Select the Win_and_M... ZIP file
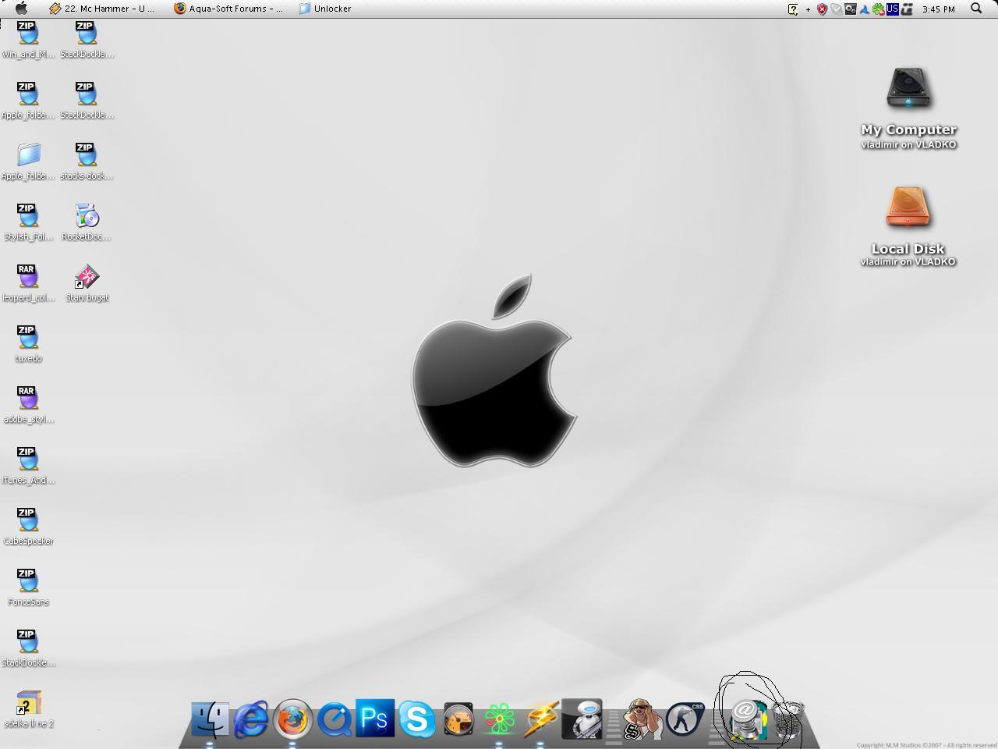998x749 pixels. [28, 41]
